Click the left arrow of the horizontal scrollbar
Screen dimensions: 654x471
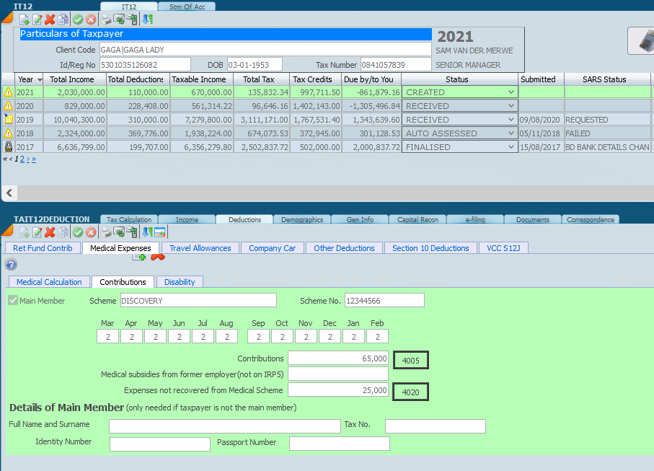(9, 193)
